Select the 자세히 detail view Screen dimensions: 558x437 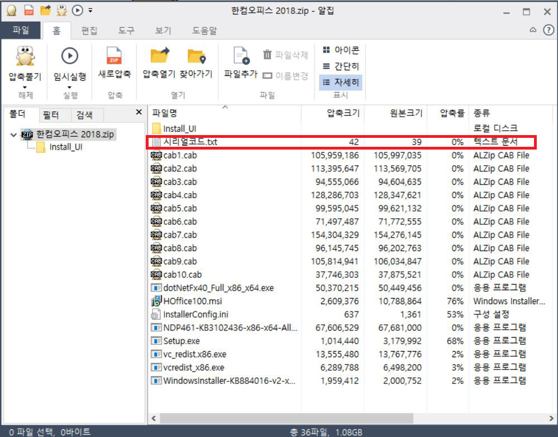tap(341, 83)
